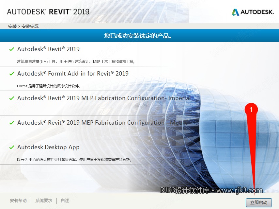Click the checkmark beside MEP Fabrication Configuration Metric
Viewport: 279px width, 209px height.
12,123
